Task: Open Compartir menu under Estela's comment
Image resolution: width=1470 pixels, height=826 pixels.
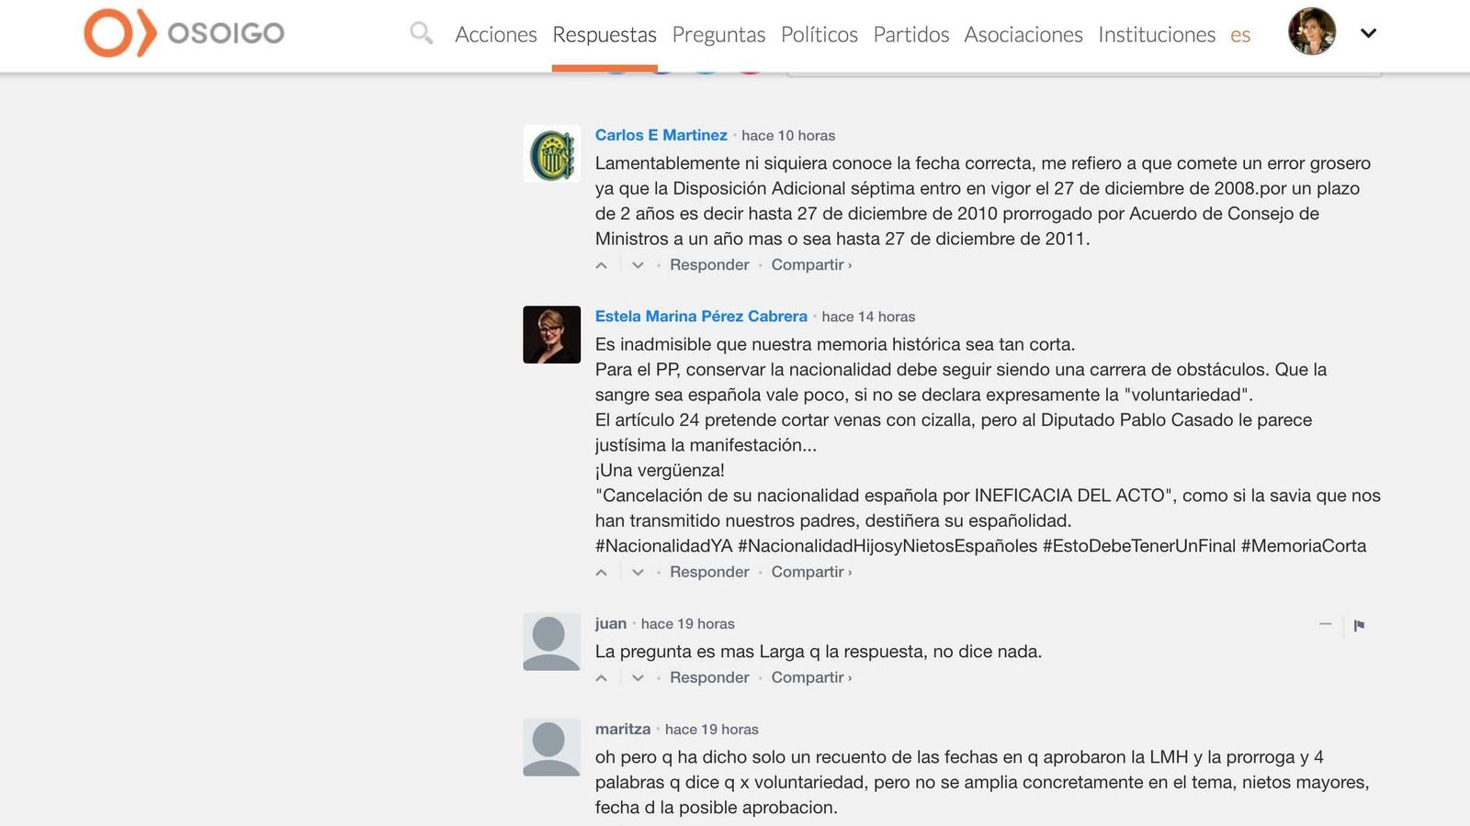Action: pyautogui.click(x=810, y=572)
